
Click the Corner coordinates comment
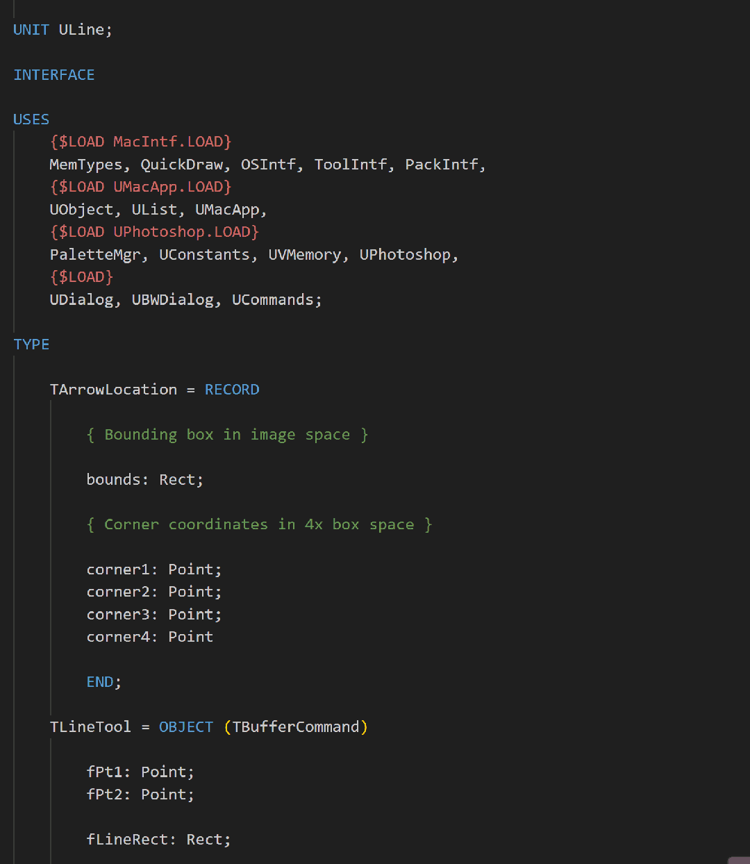tap(258, 525)
